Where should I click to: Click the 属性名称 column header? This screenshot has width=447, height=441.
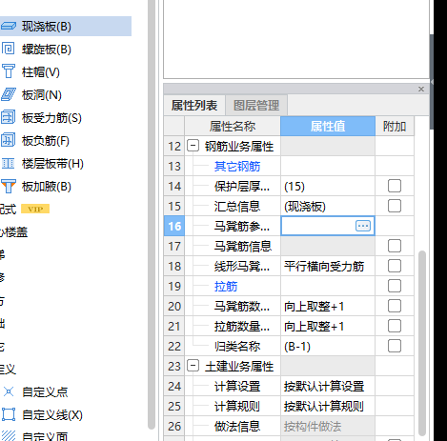coord(233,126)
